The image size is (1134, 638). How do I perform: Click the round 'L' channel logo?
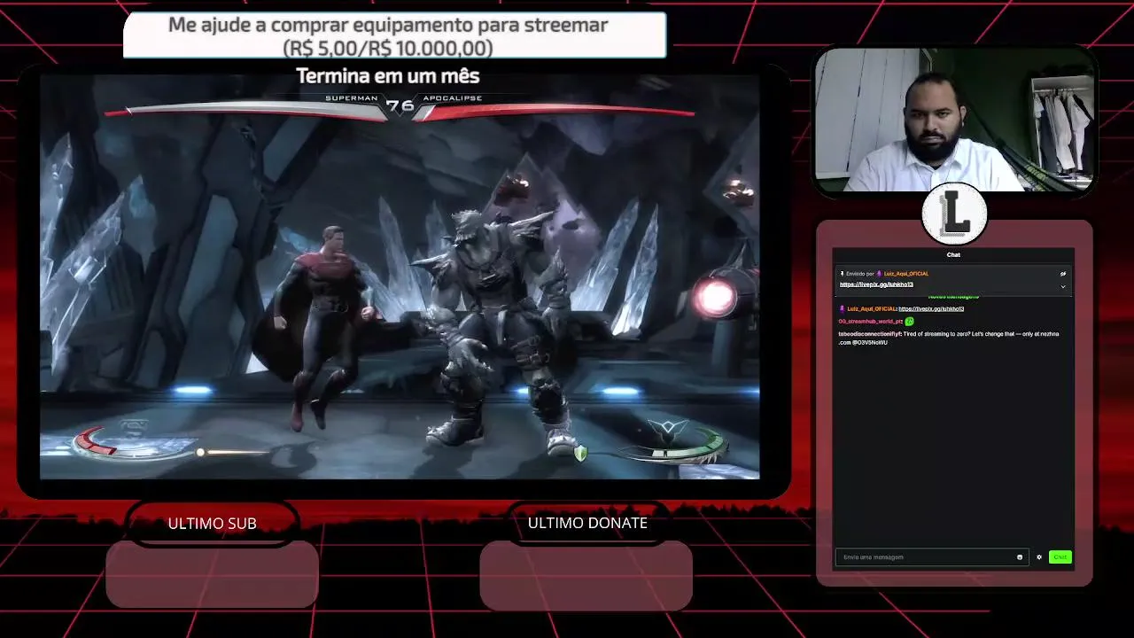tap(954, 214)
